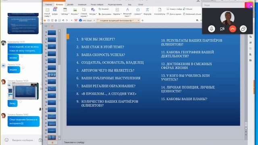Select the Вид ribbon tab
The width and height of the screenshot is (258, 145).
tap(129, 4)
